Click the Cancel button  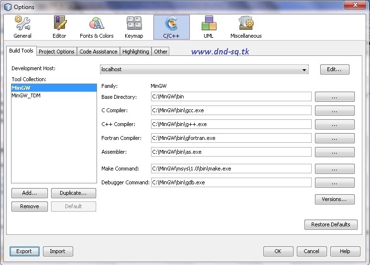[x=312, y=251]
